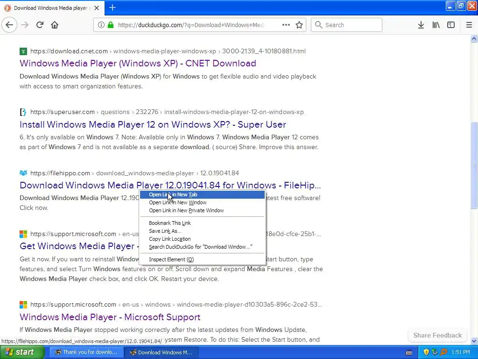This screenshot has height=359, width=478.
Task: Choose Open Link in New Tab
Action: click(202, 194)
